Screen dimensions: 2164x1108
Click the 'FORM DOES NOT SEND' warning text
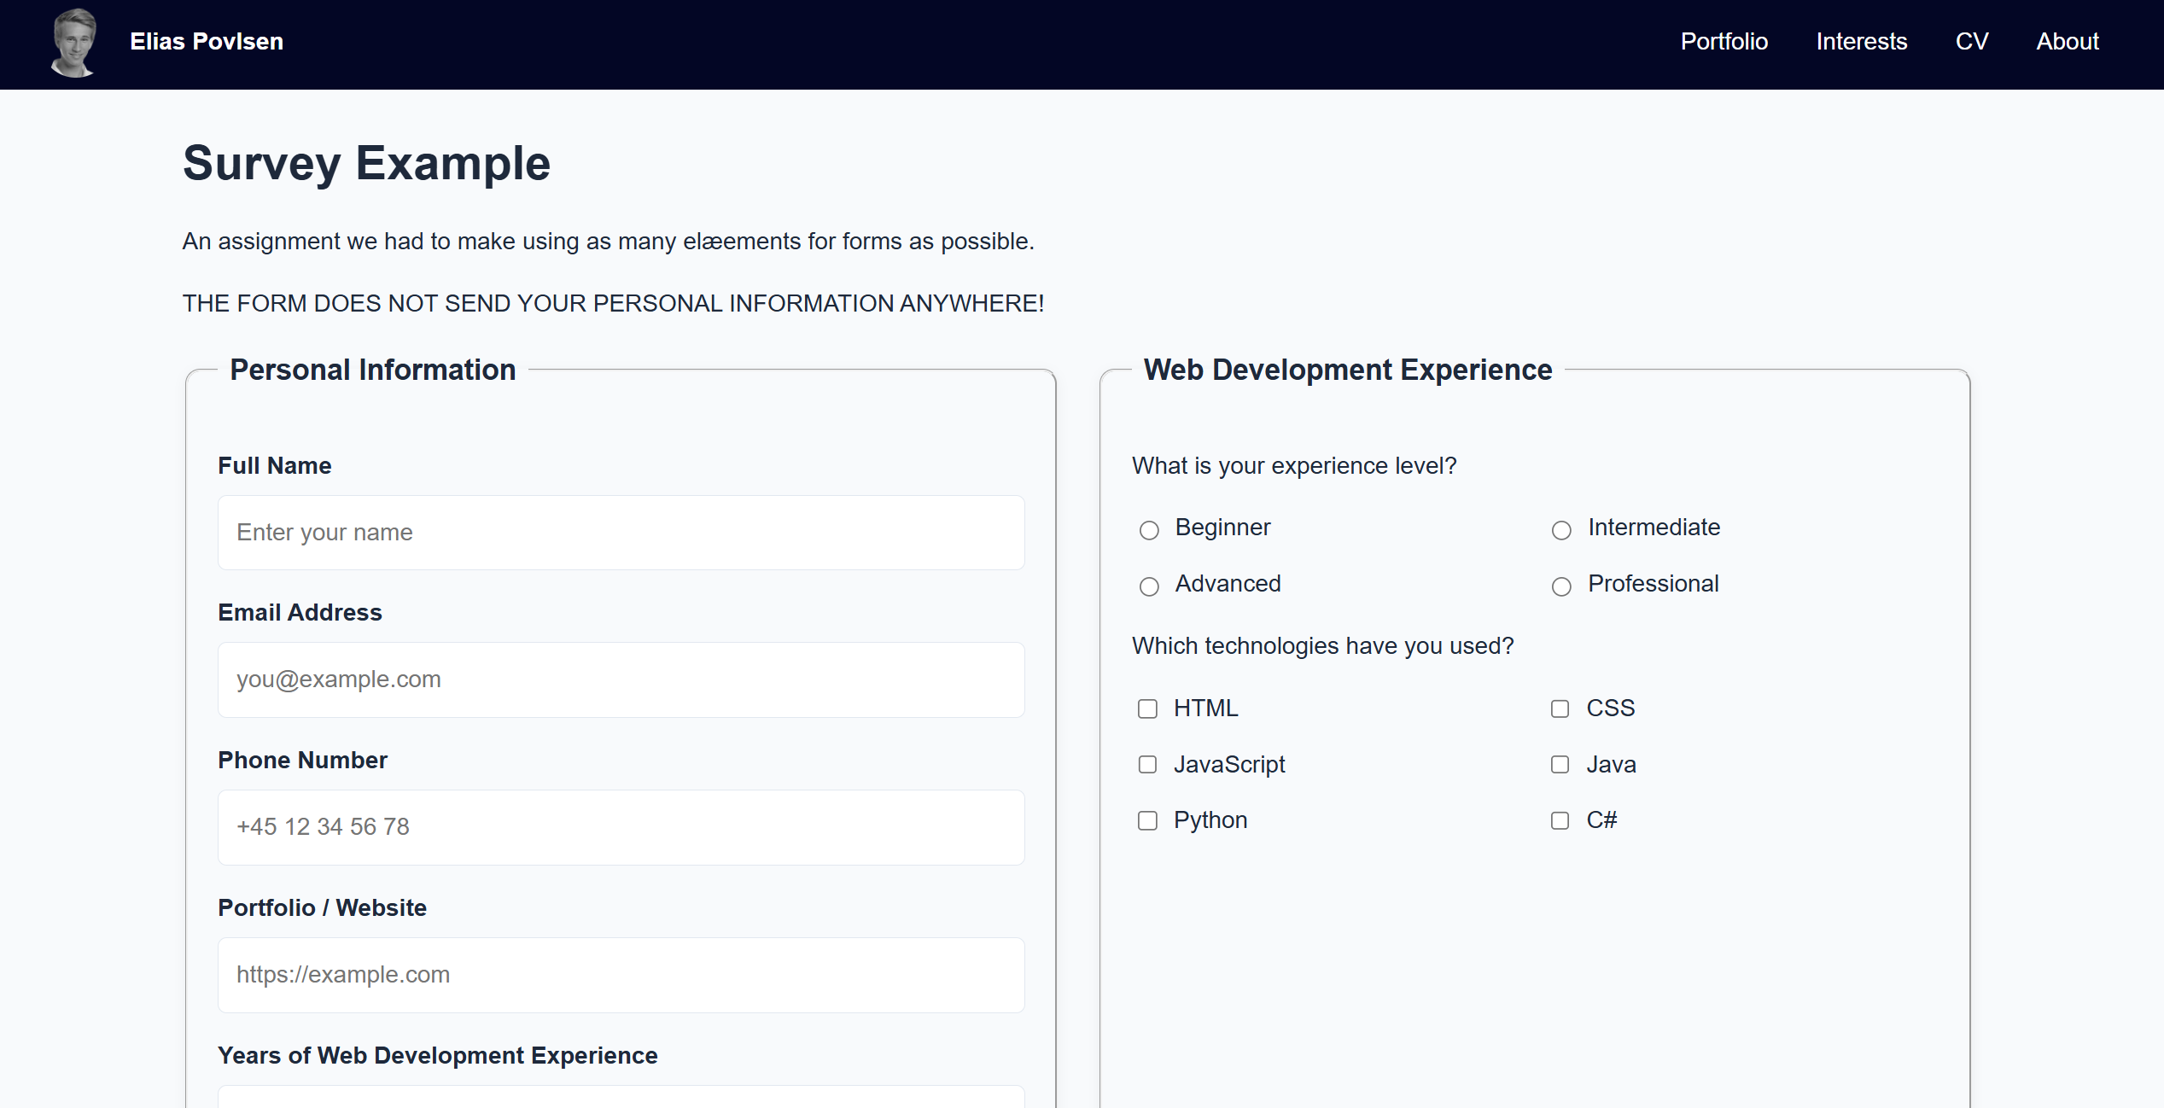(x=613, y=304)
